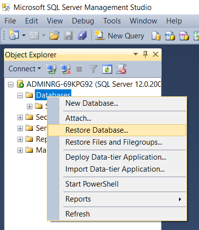Close the Object Explorer panel
The image size is (199, 230).
coord(156,54)
